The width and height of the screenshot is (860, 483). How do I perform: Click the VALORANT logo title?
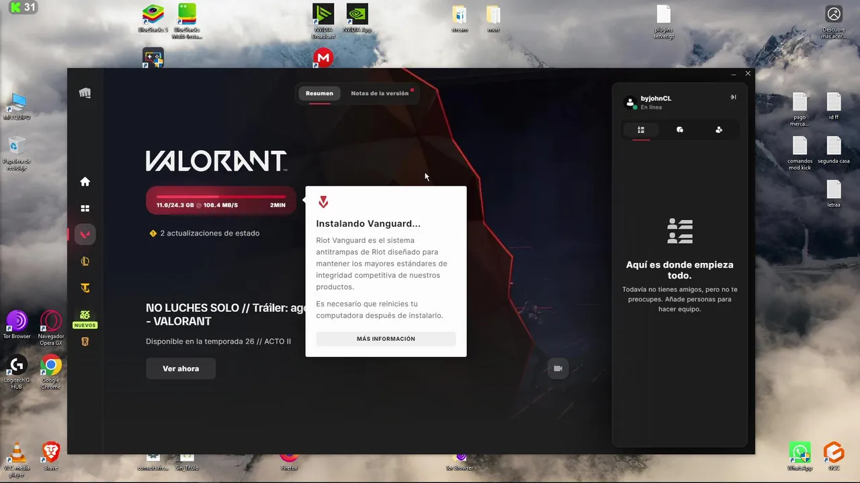coord(216,161)
